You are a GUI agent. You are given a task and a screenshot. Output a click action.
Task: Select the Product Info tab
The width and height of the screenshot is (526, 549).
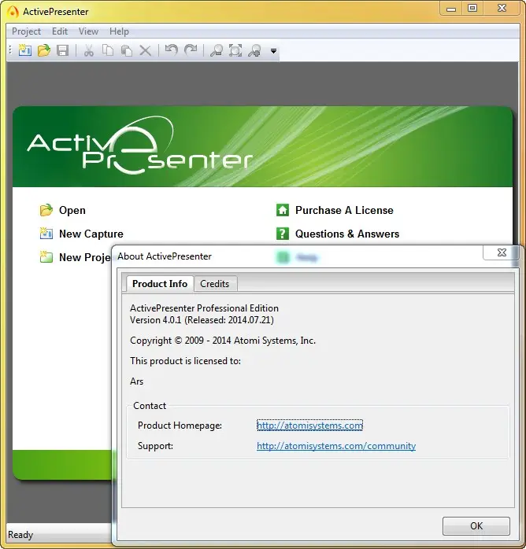(160, 284)
